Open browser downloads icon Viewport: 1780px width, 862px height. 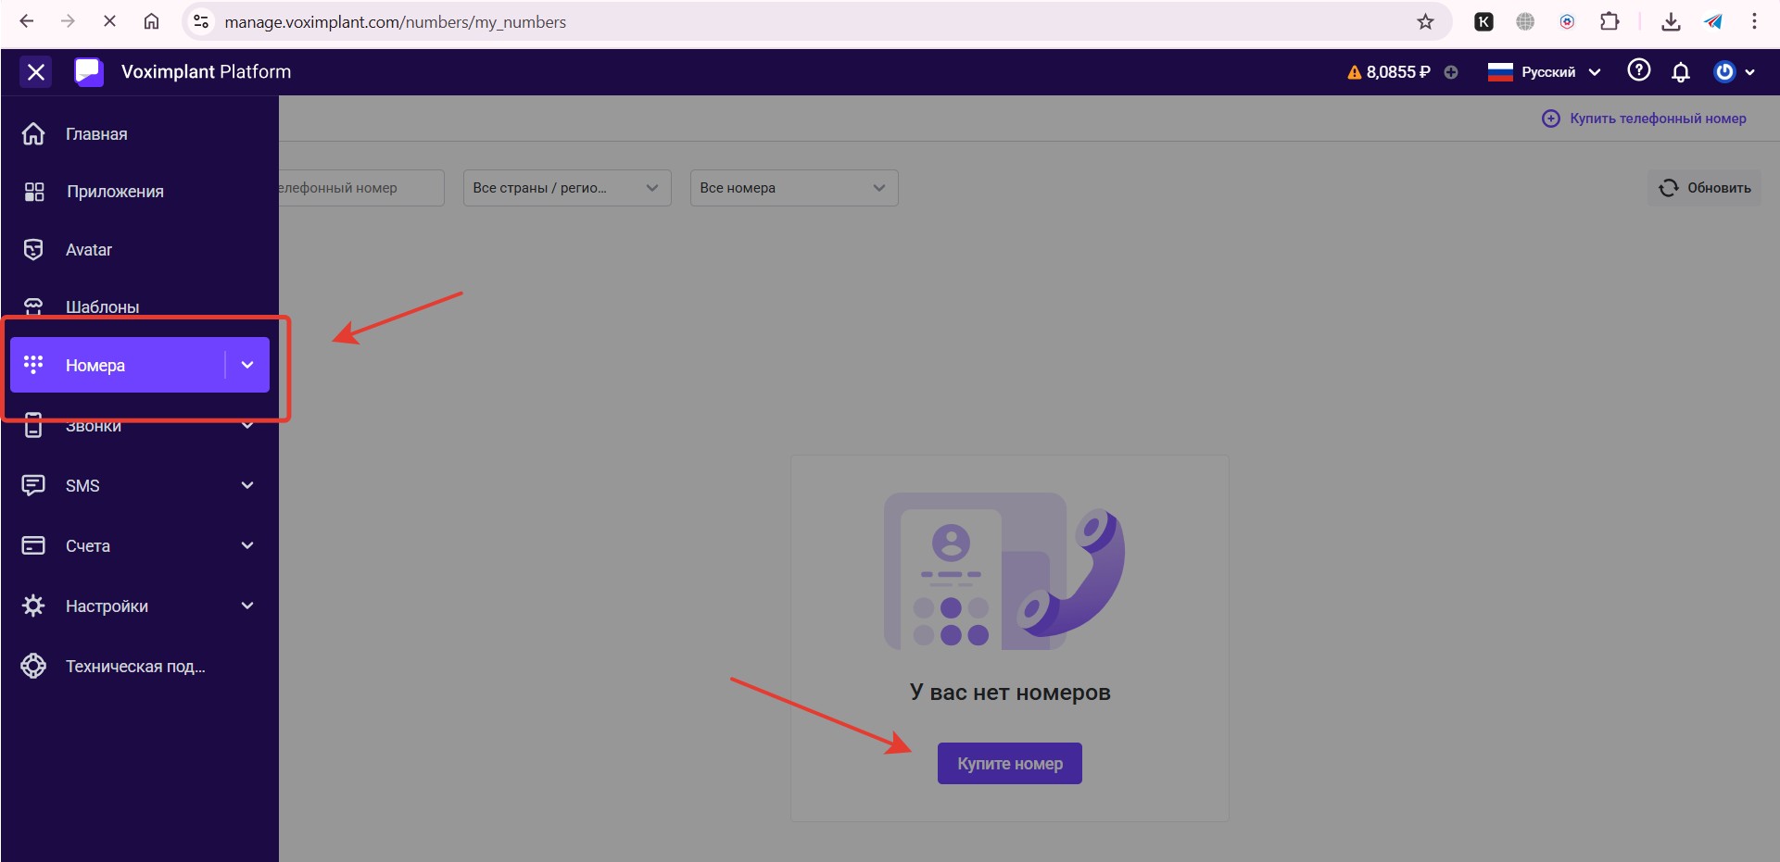click(x=1671, y=21)
